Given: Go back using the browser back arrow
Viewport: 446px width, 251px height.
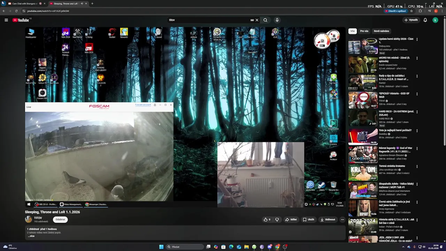Looking at the screenshot, I should 4,11.
